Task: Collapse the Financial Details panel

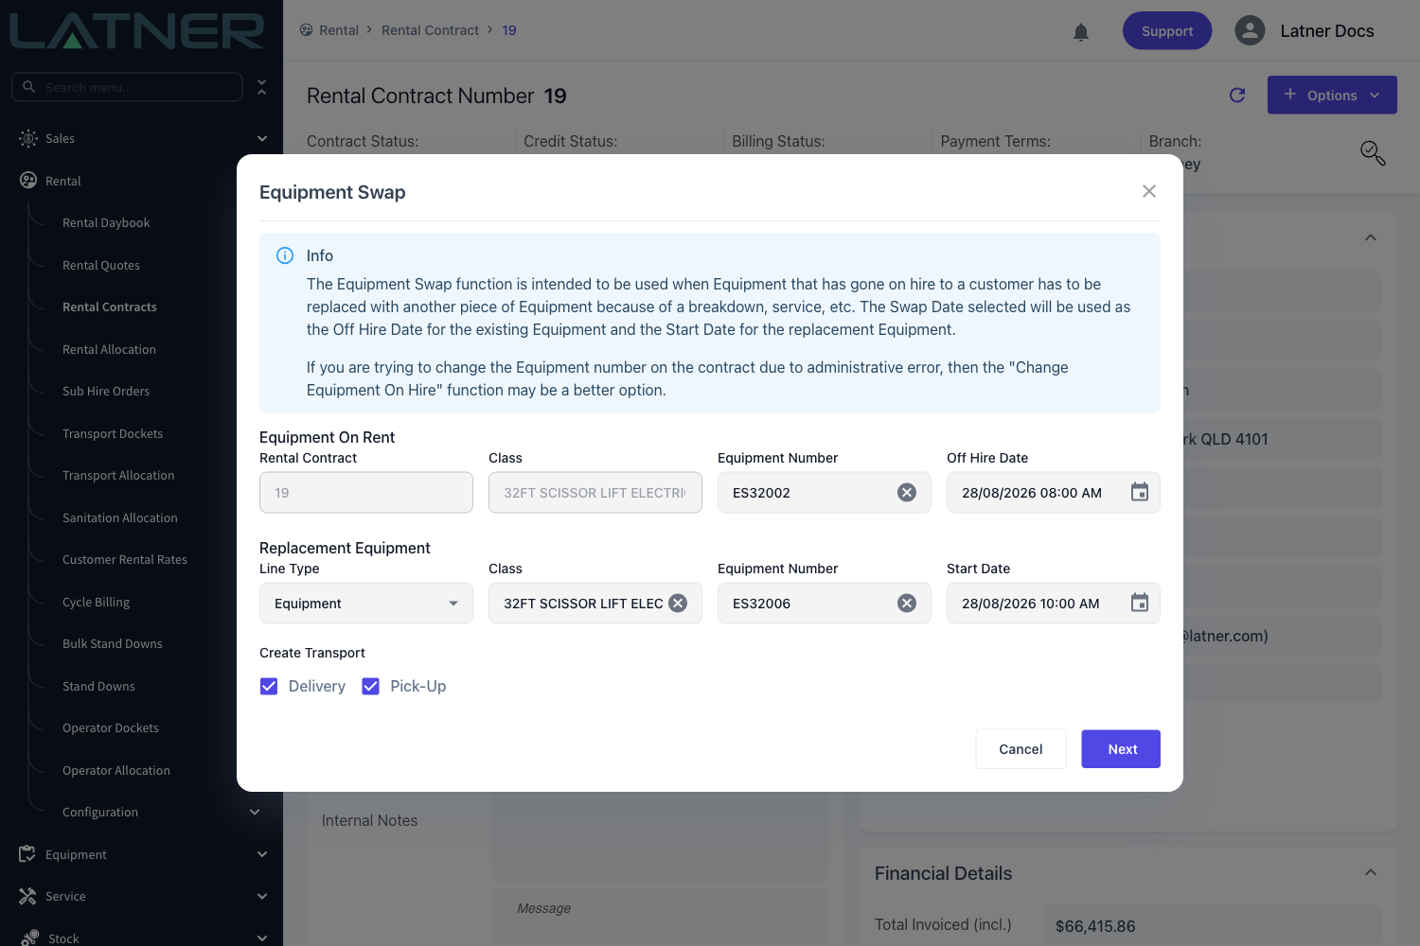Action: click(1371, 872)
